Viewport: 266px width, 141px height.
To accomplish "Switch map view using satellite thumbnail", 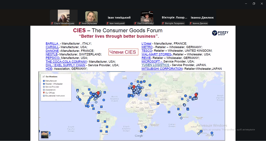I will click(x=45, y=135).
